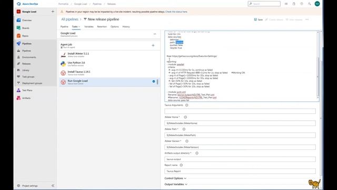Viewport: 337px width, 190px height.
Task: Show info for Report name
Action: coord(181,165)
